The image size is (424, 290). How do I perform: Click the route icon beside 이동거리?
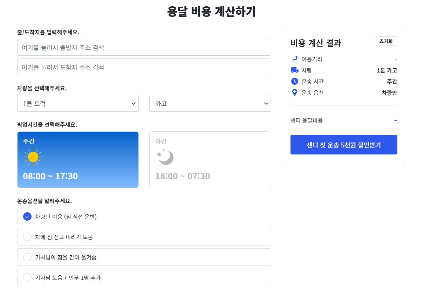tap(295, 59)
